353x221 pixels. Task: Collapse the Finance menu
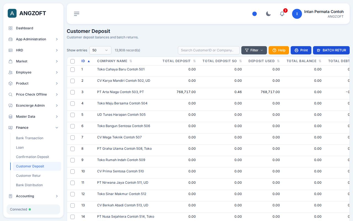(x=33, y=128)
